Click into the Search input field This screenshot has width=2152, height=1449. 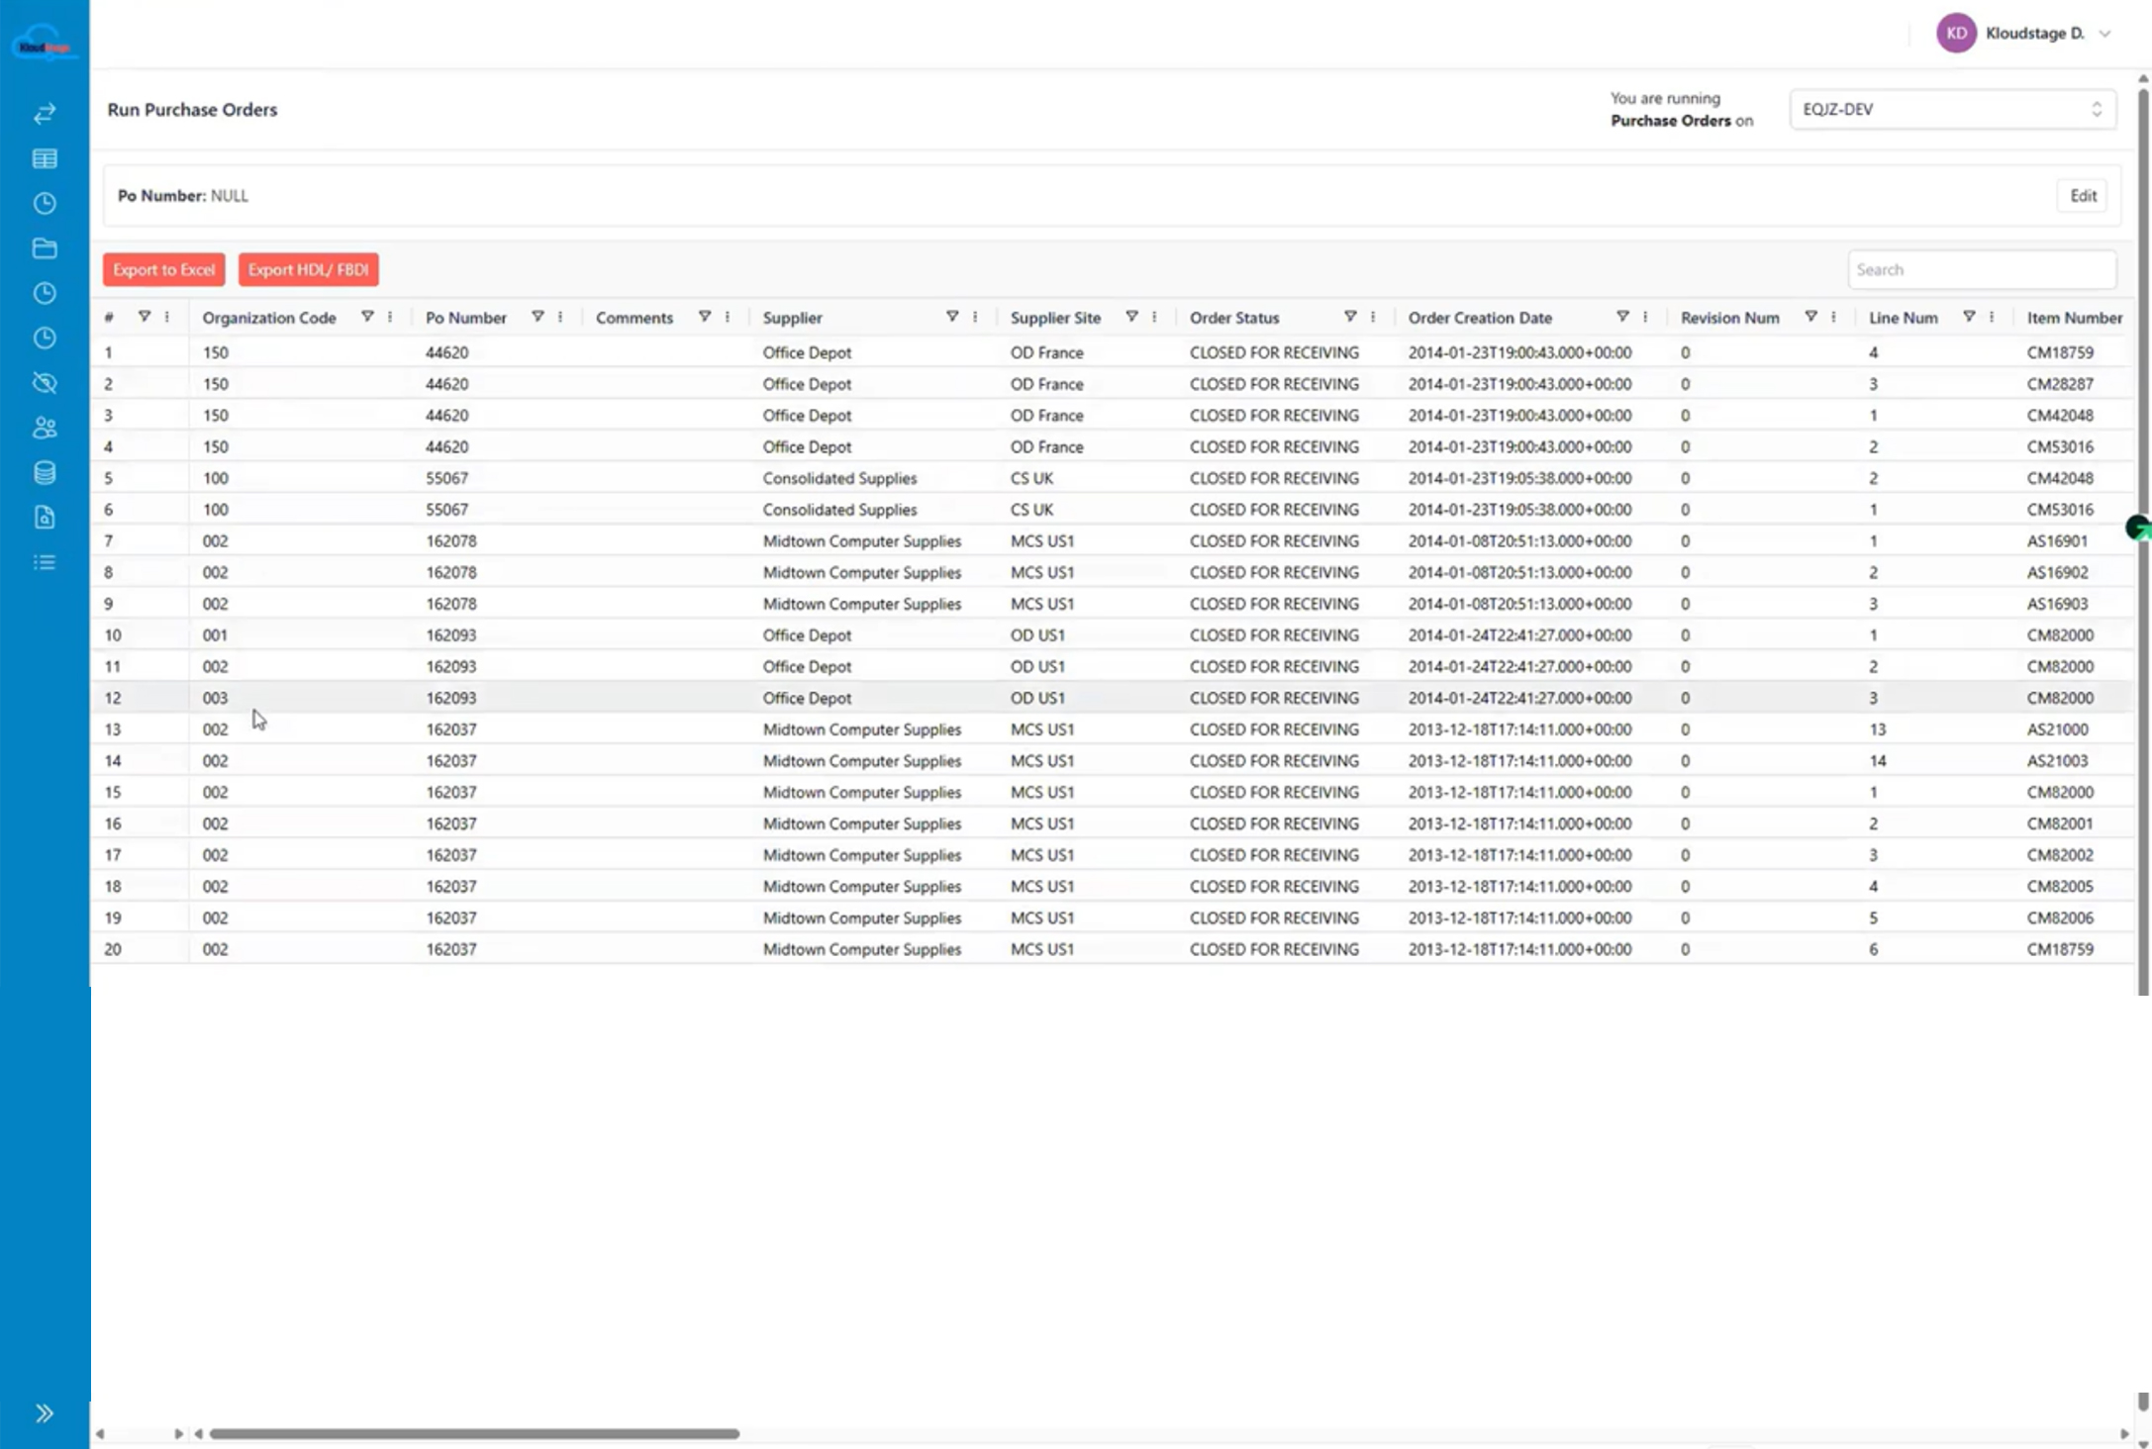click(x=1981, y=270)
